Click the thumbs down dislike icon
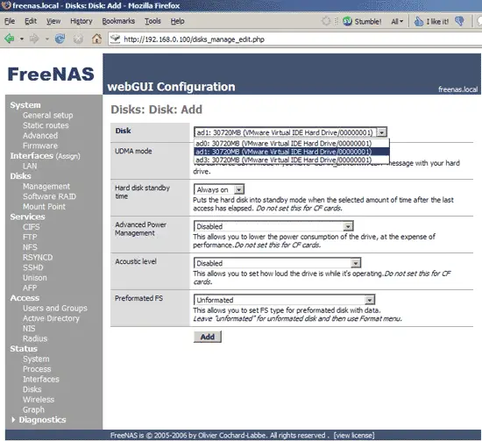482x441 pixels. tap(459, 21)
